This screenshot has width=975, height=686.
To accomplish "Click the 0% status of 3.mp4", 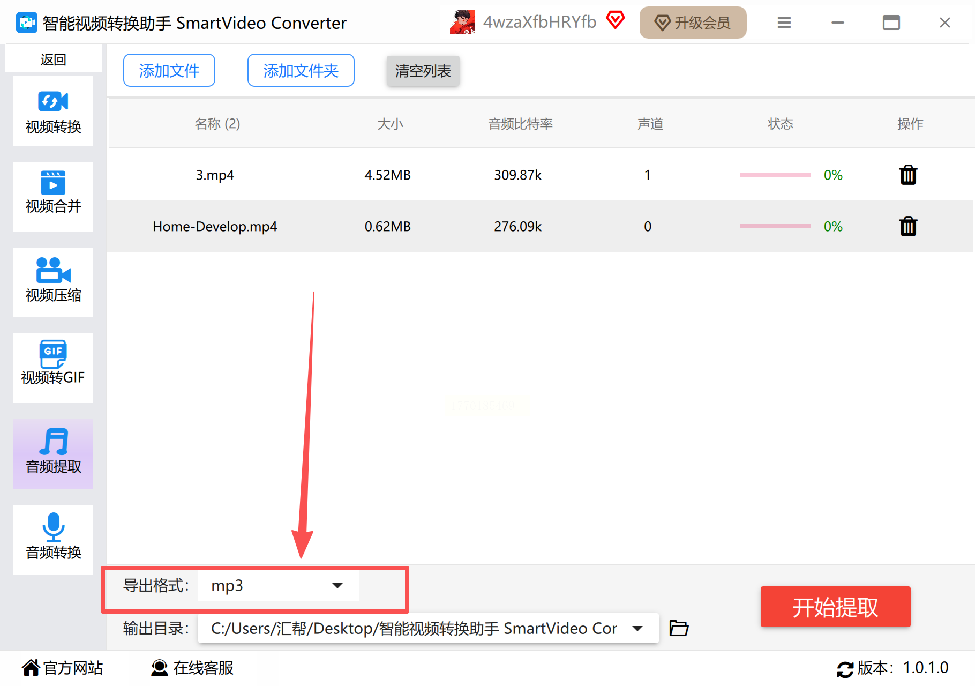I will (833, 175).
